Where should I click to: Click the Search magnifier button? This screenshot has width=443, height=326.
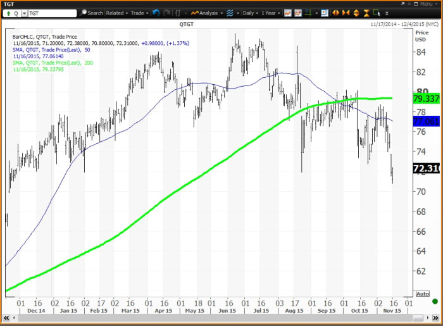92,13
